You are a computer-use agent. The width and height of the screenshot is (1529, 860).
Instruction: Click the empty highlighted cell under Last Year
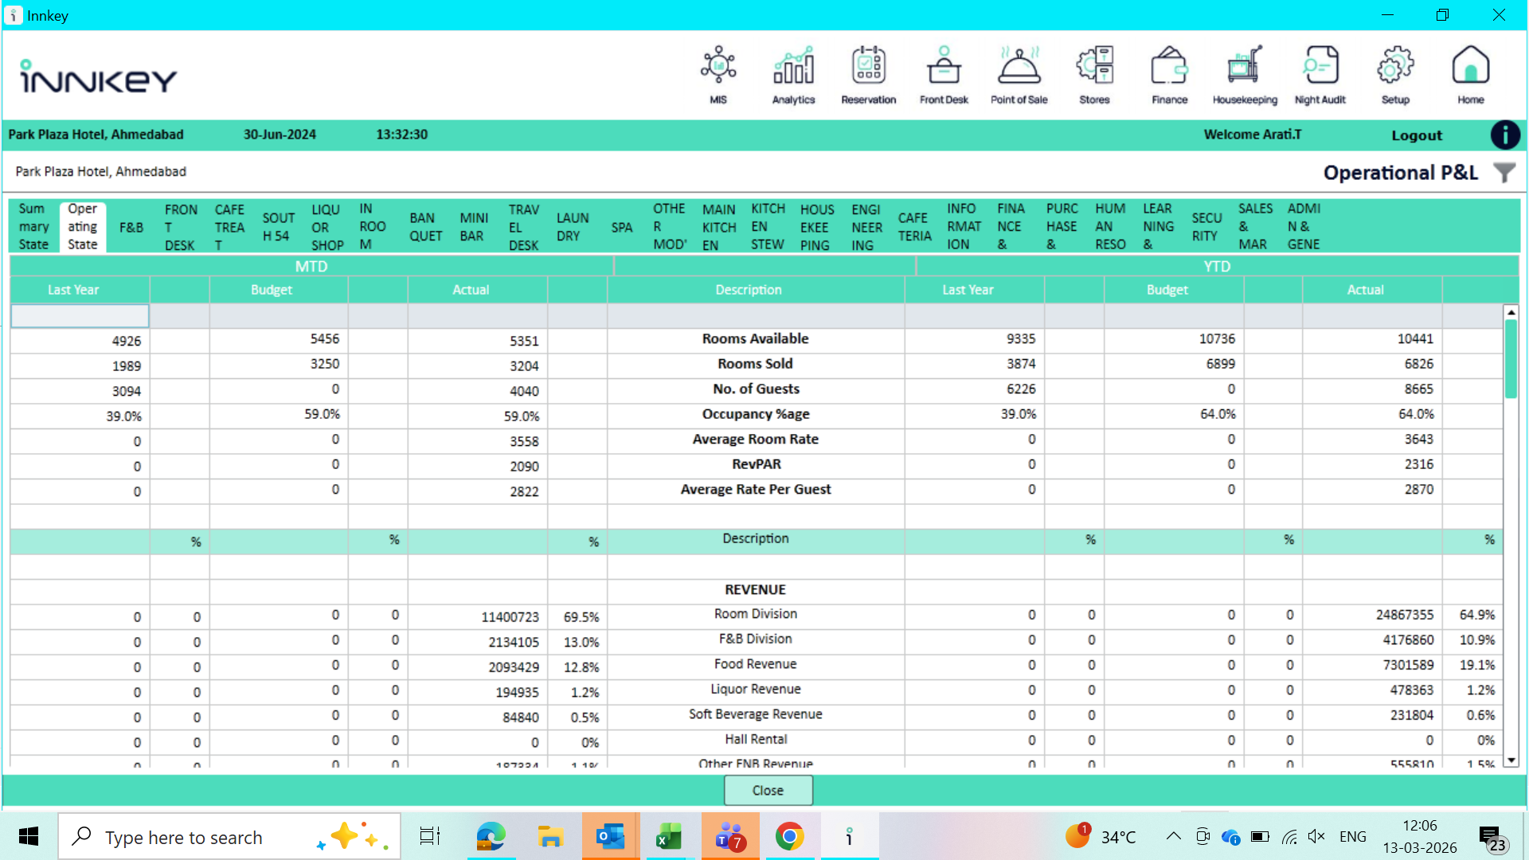click(x=80, y=315)
